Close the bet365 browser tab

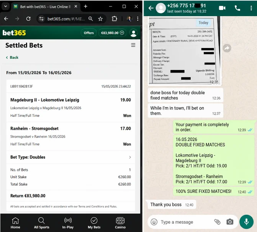point(76,7)
